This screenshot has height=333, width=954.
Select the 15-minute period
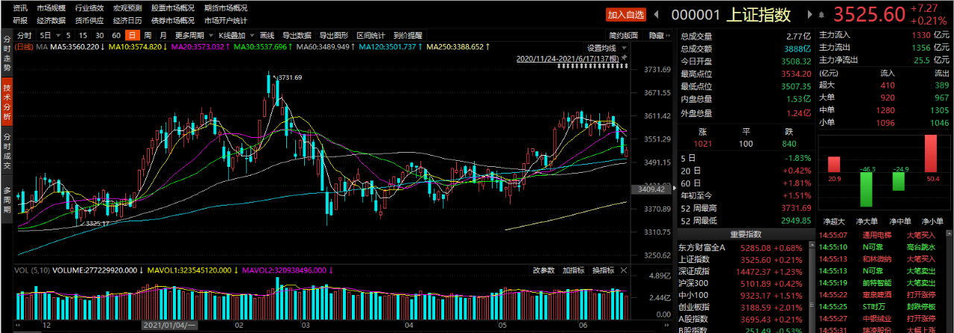83,35
